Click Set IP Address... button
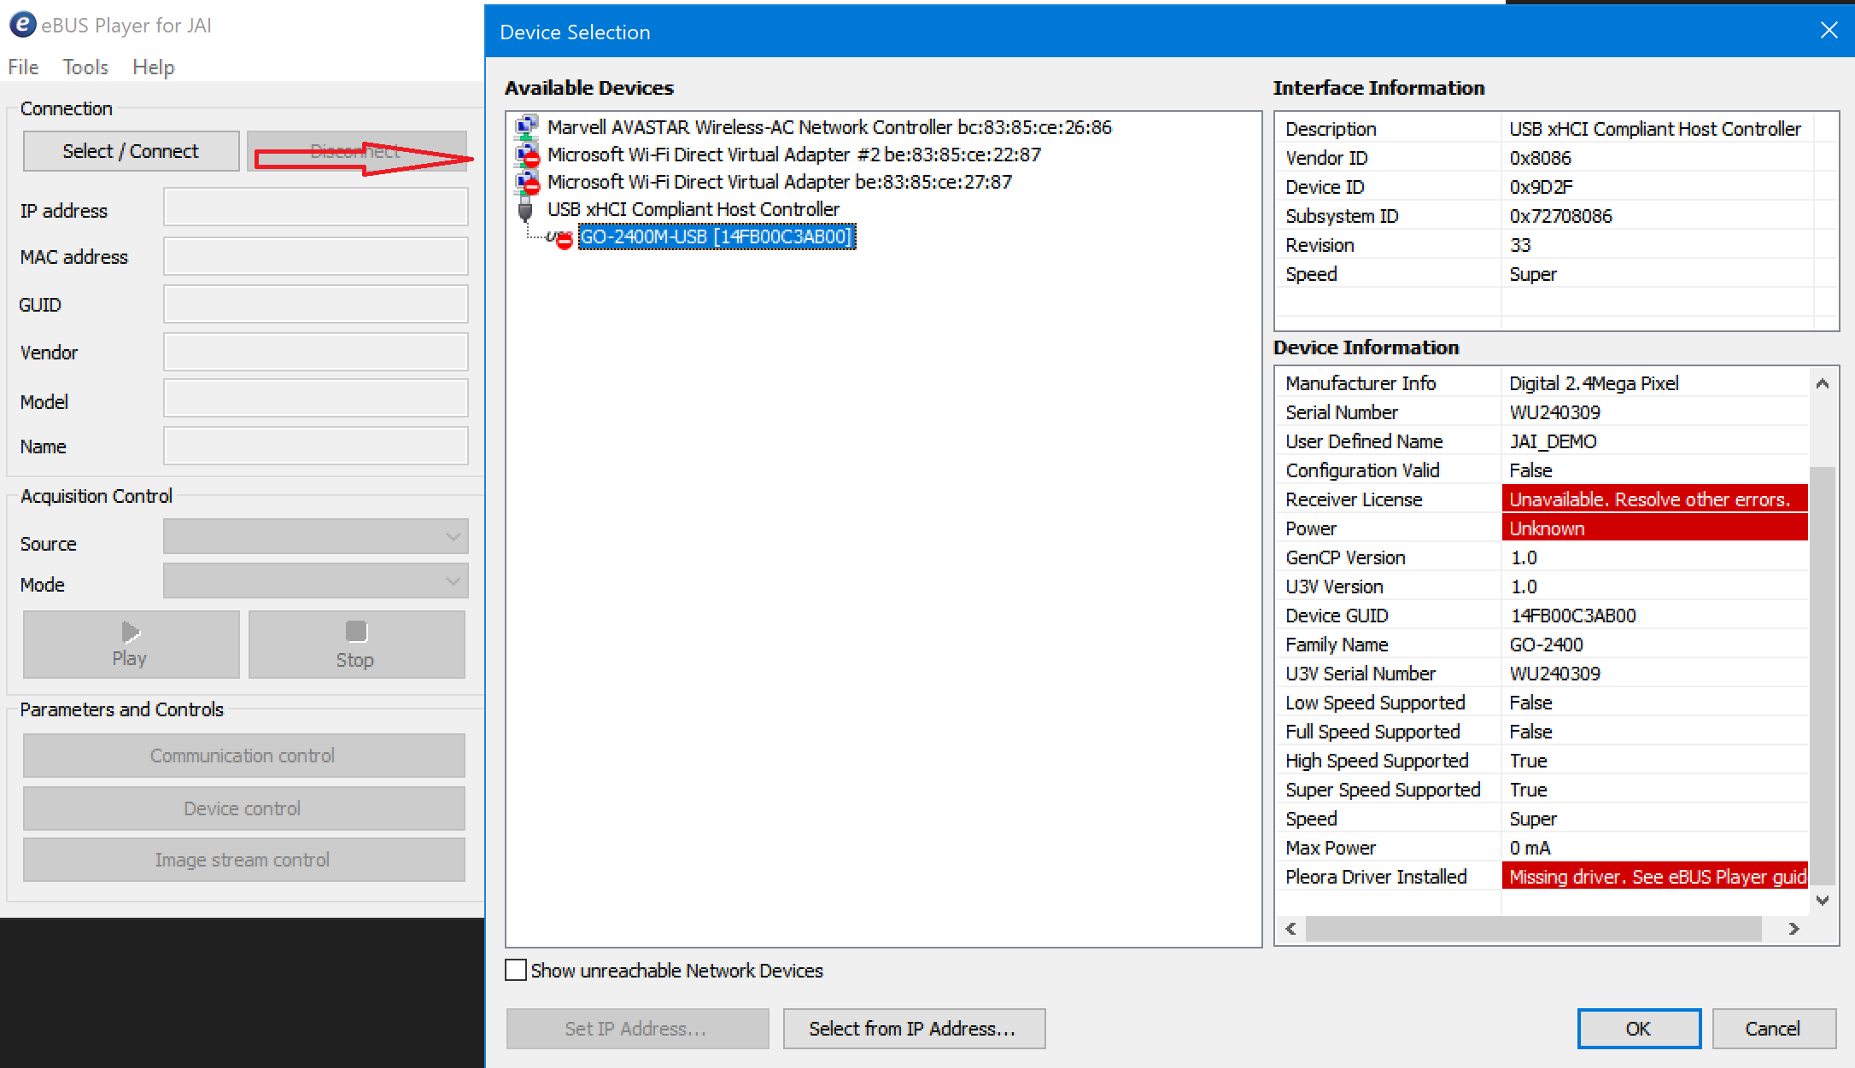 [637, 1029]
